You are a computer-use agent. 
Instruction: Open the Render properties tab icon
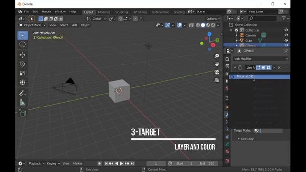(227, 59)
